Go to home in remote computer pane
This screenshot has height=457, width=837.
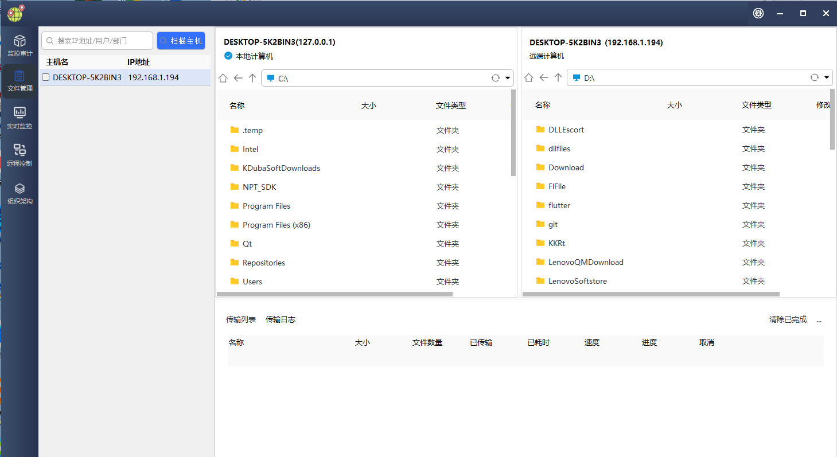pos(529,77)
